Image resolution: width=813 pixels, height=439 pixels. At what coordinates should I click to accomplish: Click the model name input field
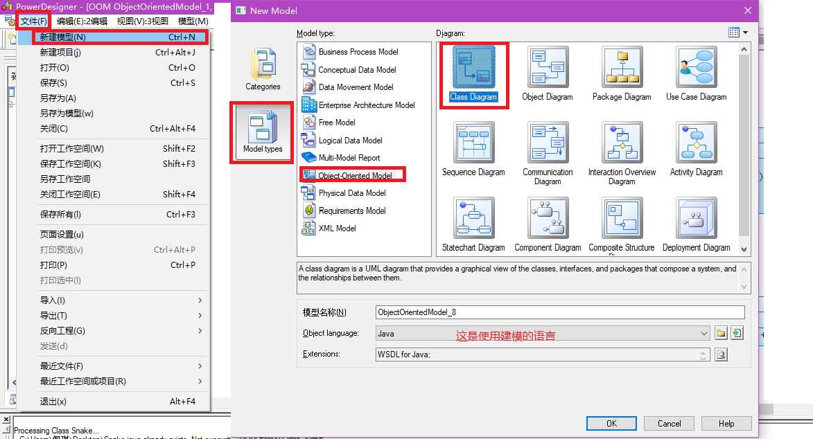560,312
